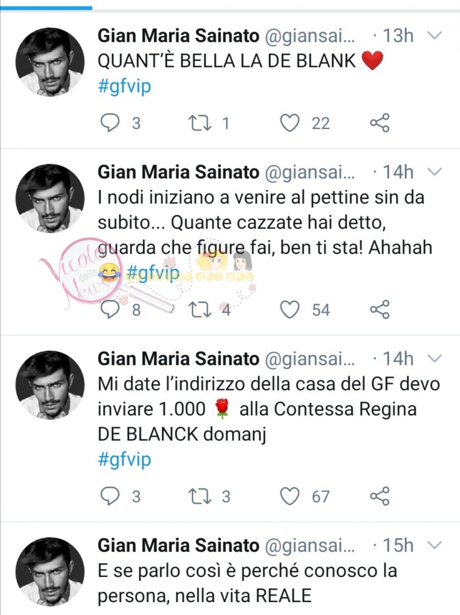Like the tweet with 54 likes
460x615 pixels.
coord(290,310)
